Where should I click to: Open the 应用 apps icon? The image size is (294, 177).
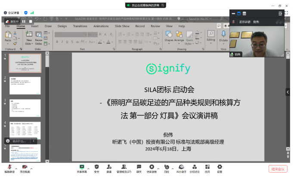tap(207, 167)
